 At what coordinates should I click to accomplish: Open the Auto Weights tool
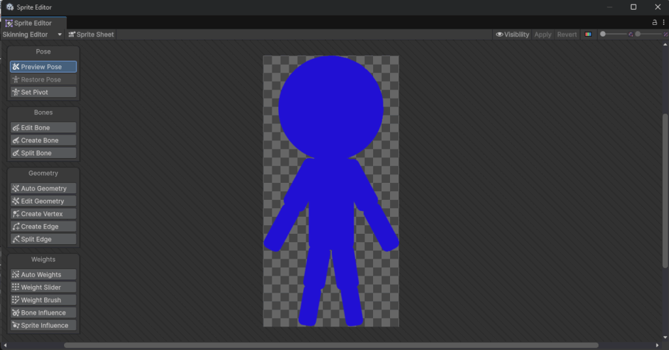pyautogui.click(x=43, y=274)
